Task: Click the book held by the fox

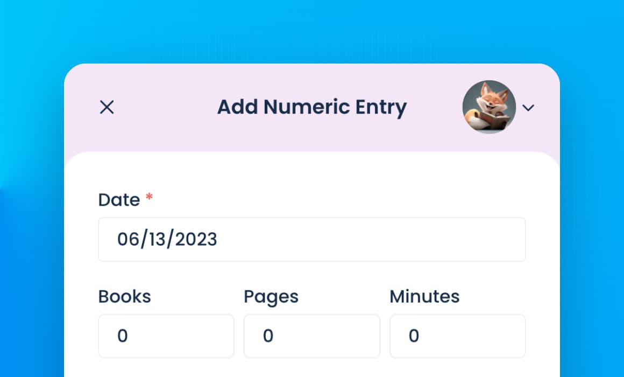Action: (494, 120)
